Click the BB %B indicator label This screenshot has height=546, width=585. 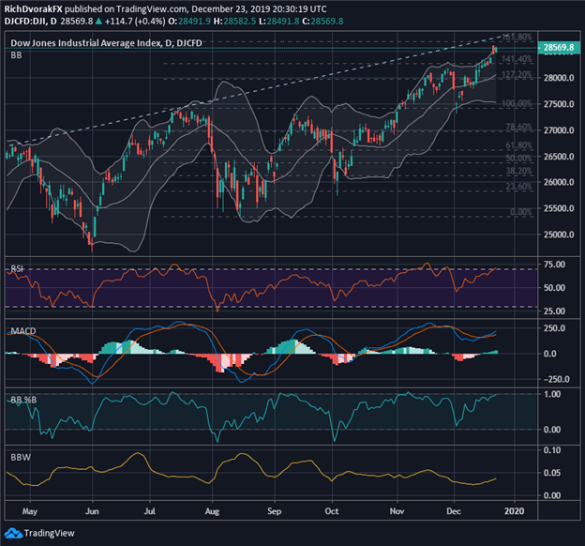(23, 400)
